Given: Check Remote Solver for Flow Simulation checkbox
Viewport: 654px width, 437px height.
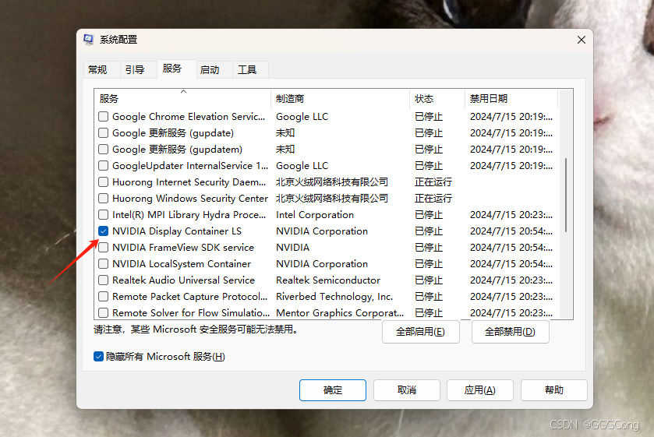Looking at the screenshot, I should pos(103,312).
